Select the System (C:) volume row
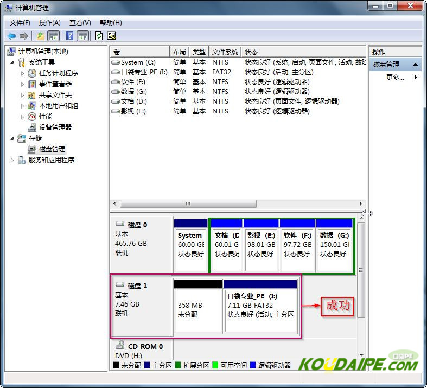 click(138, 62)
